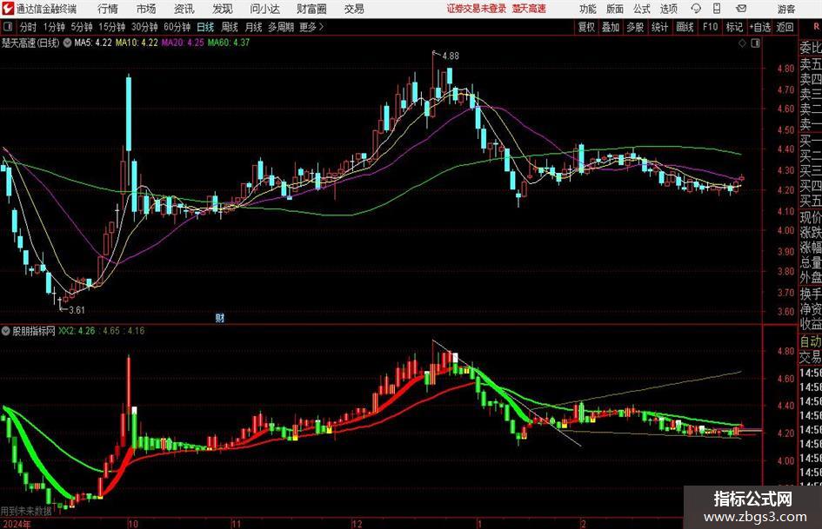Open the 交易 menu

(x=354, y=9)
